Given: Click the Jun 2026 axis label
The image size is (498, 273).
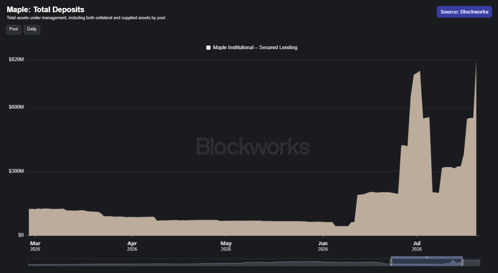Looking at the screenshot, I should 323,246.
